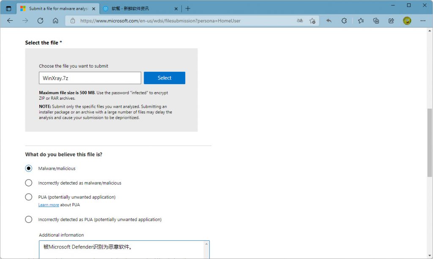Go to the browser Home page
Image resolution: width=433 pixels, height=259 pixels.
pos(55,21)
